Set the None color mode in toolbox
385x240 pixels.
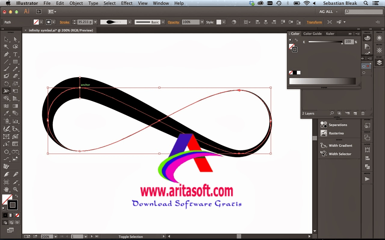[x=17, y=215]
